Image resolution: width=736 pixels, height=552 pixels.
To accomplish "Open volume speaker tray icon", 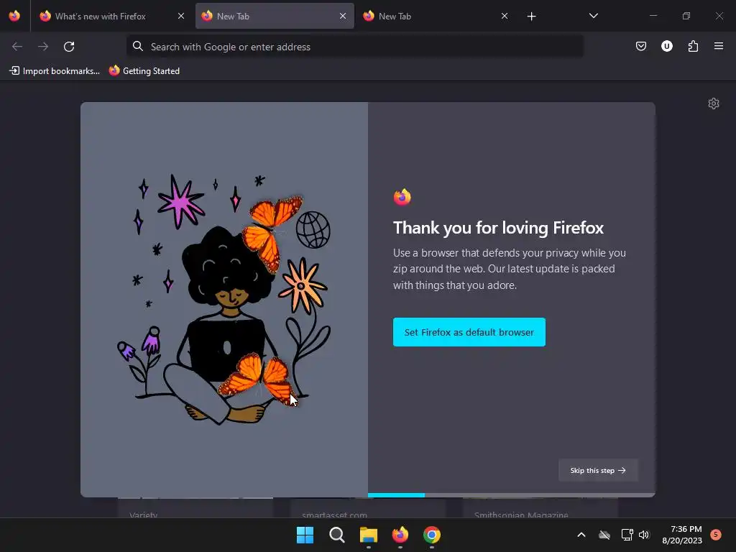I will coord(644,535).
